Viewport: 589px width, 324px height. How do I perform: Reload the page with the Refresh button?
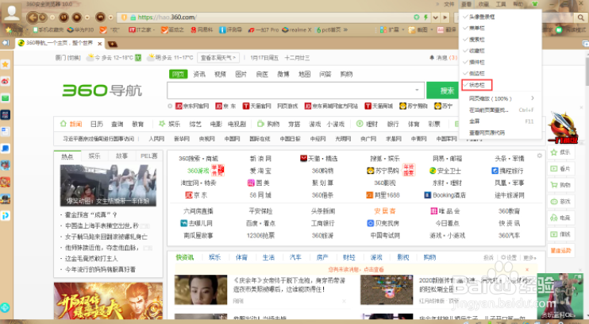point(64,17)
